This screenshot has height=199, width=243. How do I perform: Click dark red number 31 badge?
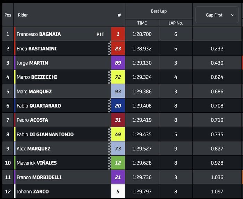pyautogui.click(x=118, y=120)
